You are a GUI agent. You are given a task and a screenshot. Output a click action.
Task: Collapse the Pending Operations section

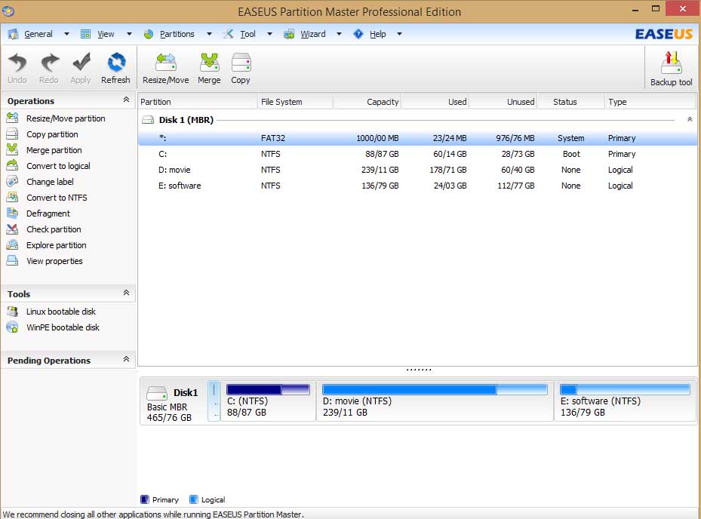[126, 360]
